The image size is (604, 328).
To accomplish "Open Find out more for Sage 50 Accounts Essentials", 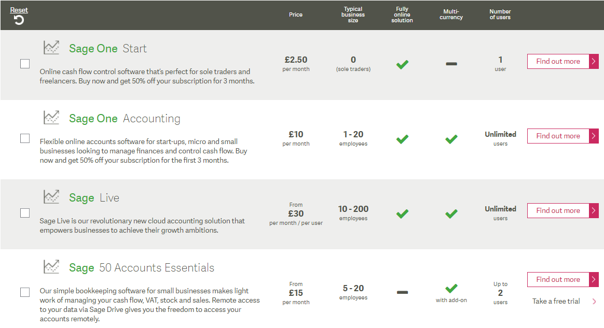I will point(563,279).
